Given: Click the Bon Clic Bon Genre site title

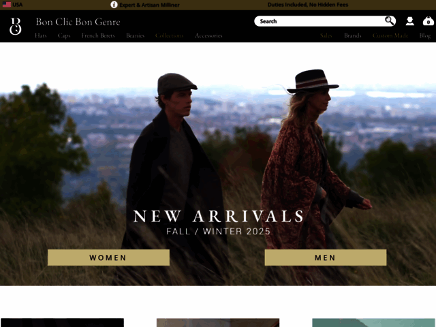Looking at the screenshot, I should pos(78,22).
